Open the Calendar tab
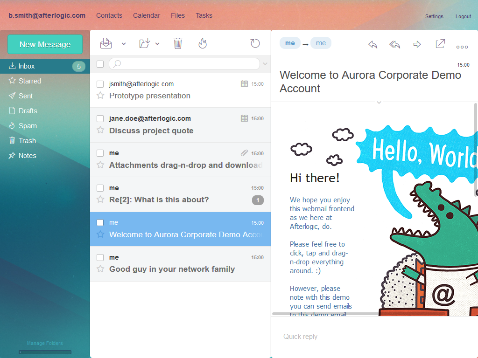Image resolution: width=478 pixels, height=358 pixels. [147, 15]
